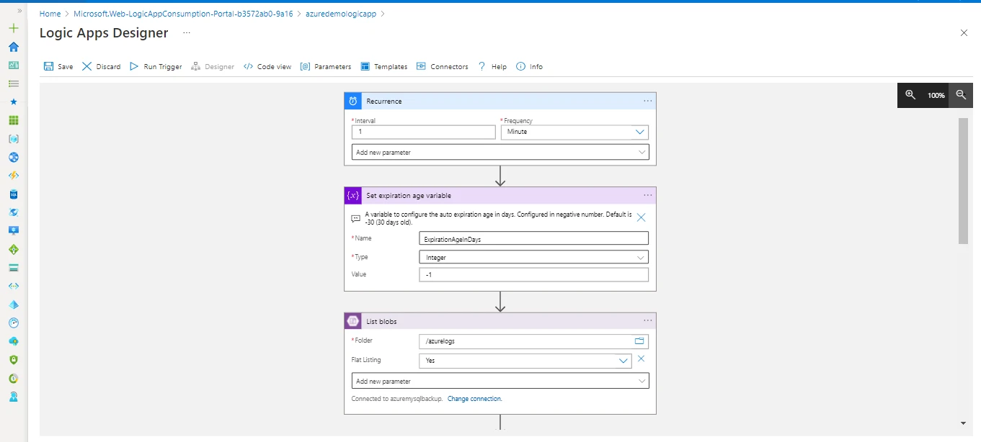Select the Home icon in Azure sidebar
The width and height of the screenshot is (981, 442).
click(x=12, y=46)
